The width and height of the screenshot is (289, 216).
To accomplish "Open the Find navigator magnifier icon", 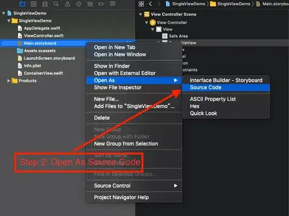I will [x=56, y=4].
